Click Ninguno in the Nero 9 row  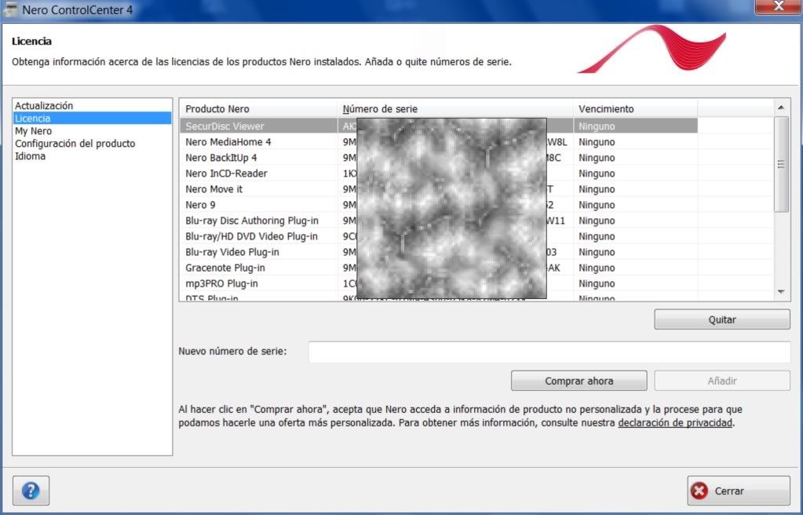tap(597, 205)
